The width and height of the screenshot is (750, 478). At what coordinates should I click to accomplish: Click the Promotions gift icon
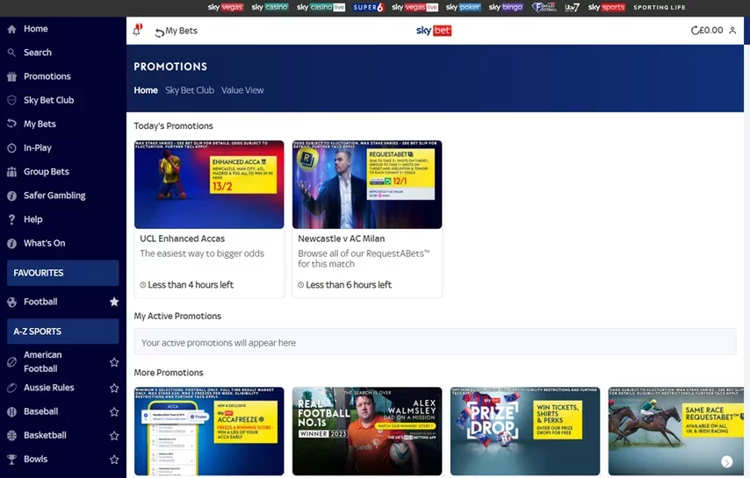(x=12, y=76)
